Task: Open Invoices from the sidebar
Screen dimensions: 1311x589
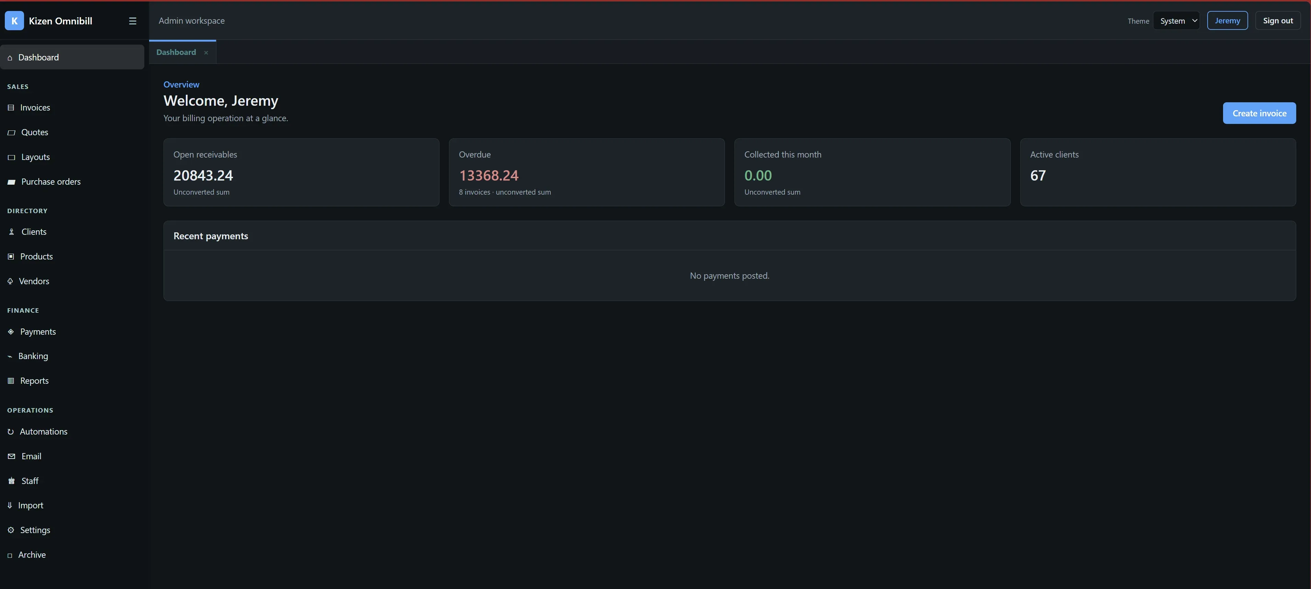Action: click(x=72, y=108)
